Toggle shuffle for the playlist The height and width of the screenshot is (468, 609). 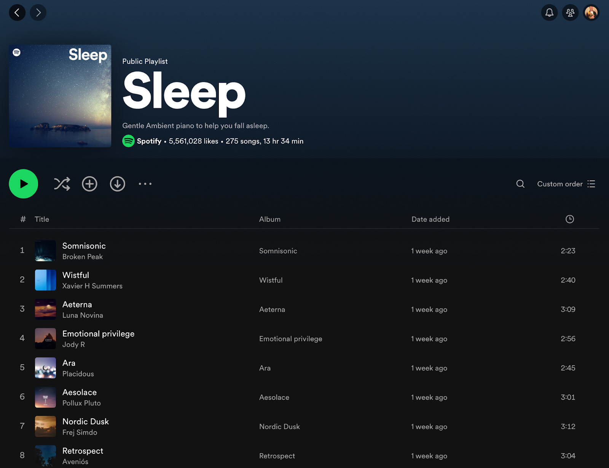point(62,184)
